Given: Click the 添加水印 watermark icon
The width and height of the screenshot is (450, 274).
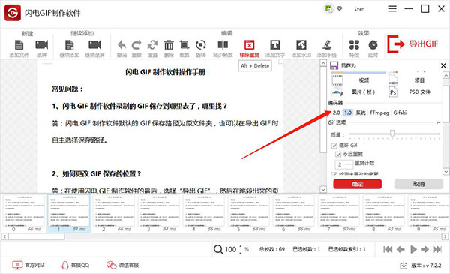Looking at the screenshot, I should (x=301, y=45).
